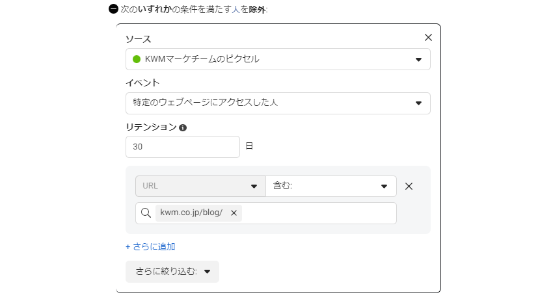Remove the URL rule row

pos(409,187)
